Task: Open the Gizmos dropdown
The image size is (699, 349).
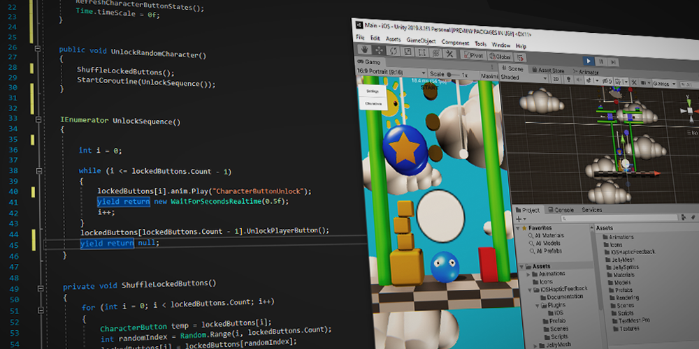Action: tap(664, 83)
